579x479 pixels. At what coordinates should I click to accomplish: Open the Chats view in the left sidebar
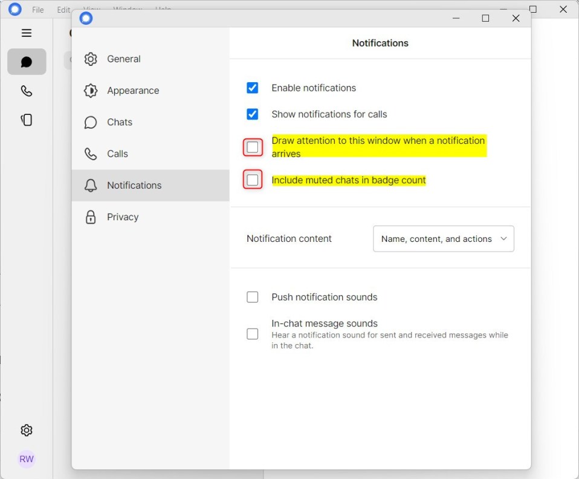pyautogui.click(x=26, y=62)
